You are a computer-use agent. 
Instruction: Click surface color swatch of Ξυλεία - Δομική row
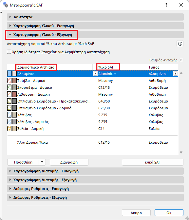pos(14,129)
